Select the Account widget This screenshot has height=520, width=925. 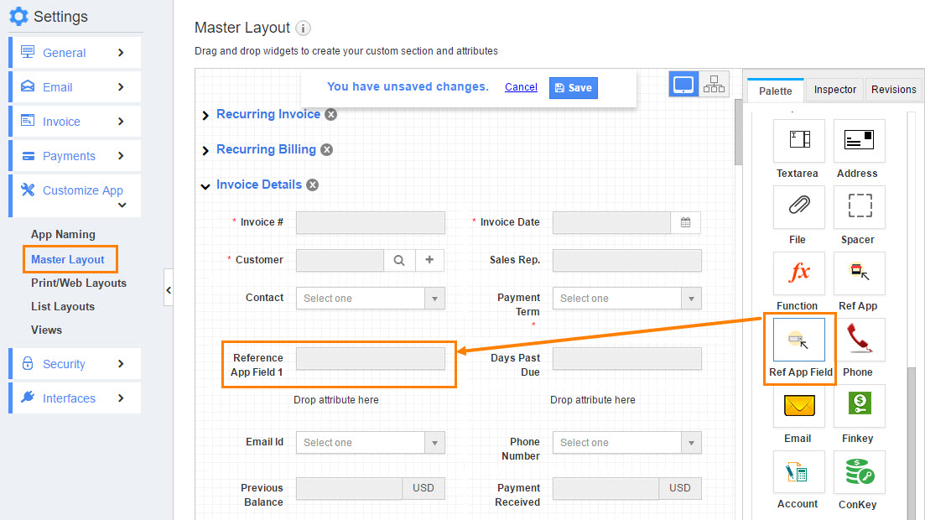798,472
